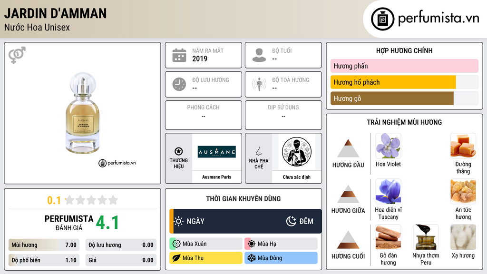Click the 0.1 user rating value

[x=54, y=200]
